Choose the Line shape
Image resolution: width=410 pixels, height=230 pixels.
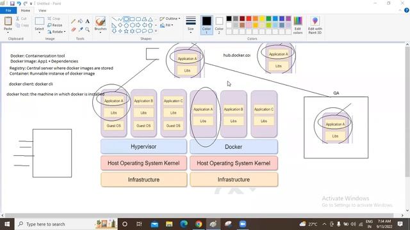click(x=114, y=19)
